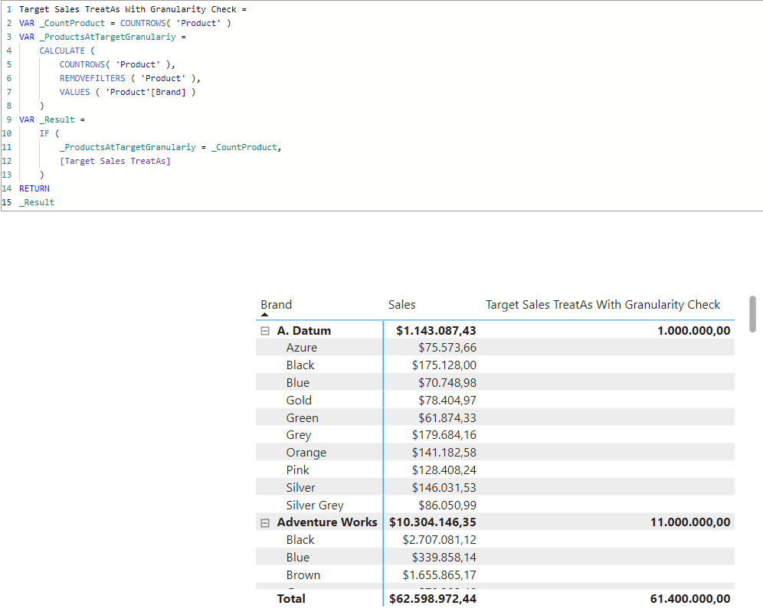Click the RETURN keyword on line 14

coord(34,188)
